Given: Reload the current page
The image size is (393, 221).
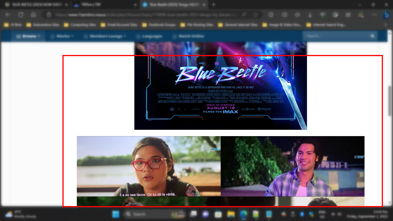Looking at the screenshot, I should pyautogui.click(x=21, y=15).
